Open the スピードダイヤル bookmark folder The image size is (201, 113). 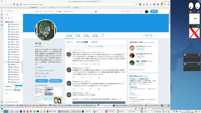pos(13,8)
